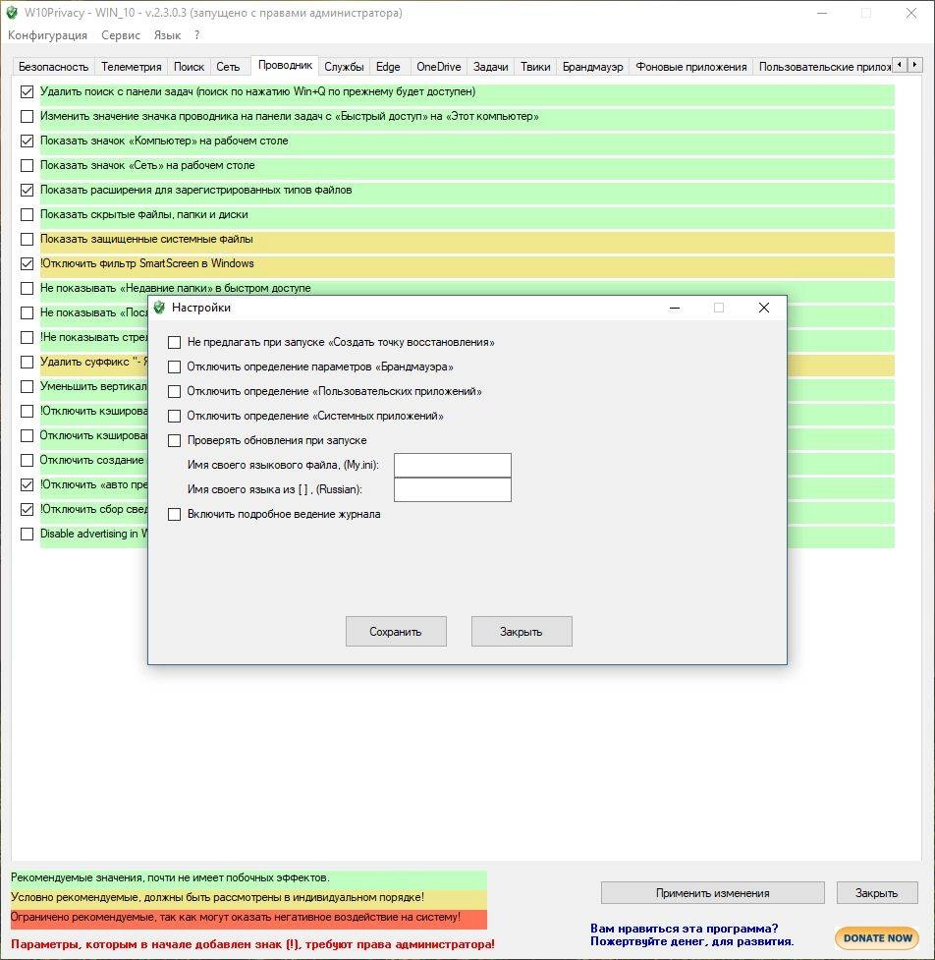Image resolution: width=935 pixels, height=960 pixels.
Task: Click the red 'Ограничено рекомендуемые' legend text
Action: click(x=236, y=917)
